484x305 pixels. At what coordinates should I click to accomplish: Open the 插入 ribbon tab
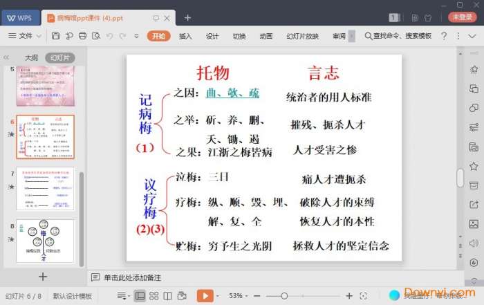tap(185, 36)
